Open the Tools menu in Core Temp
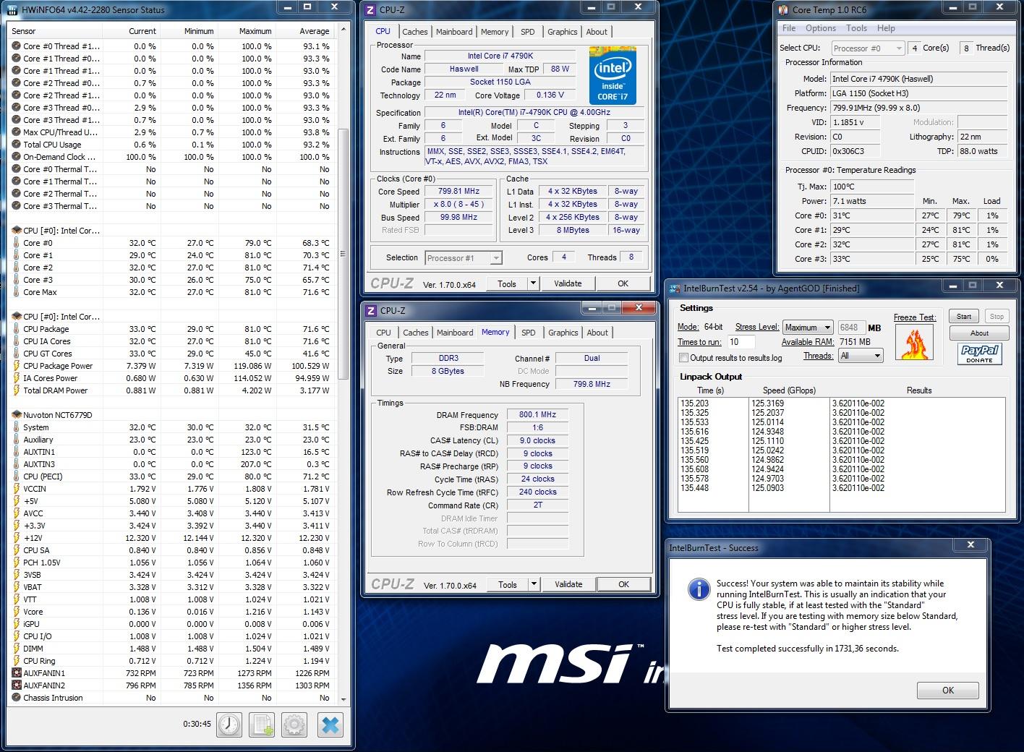 pyautogui.click(x=856, y=28)
